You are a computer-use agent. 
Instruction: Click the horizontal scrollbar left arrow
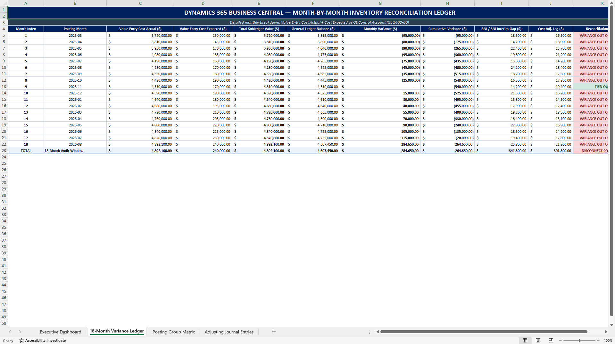point(378,332)
